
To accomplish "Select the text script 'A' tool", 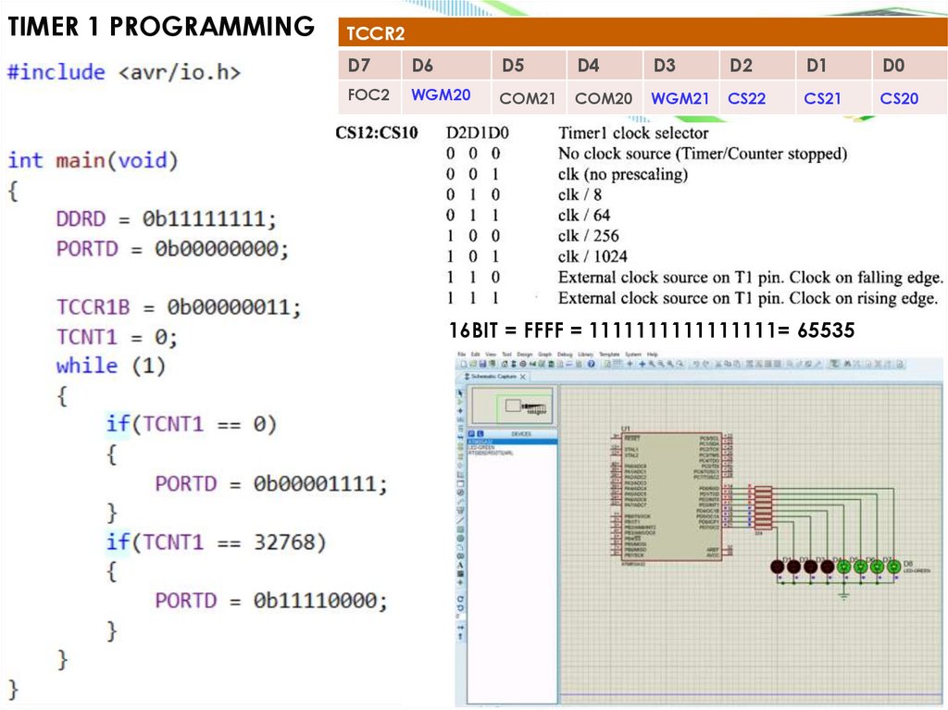I will (x=461, y=565).
